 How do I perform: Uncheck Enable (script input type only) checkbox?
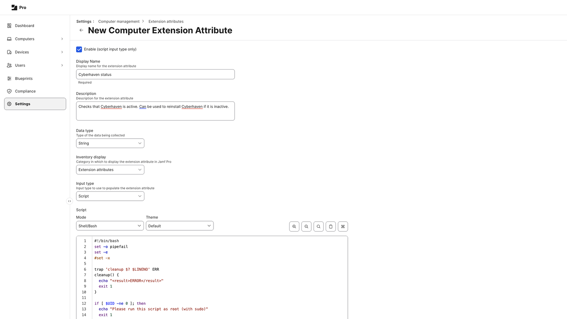point(79,49)
